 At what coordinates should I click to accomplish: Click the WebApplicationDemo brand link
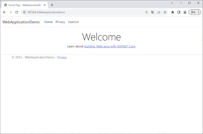(x=21, y=22)
